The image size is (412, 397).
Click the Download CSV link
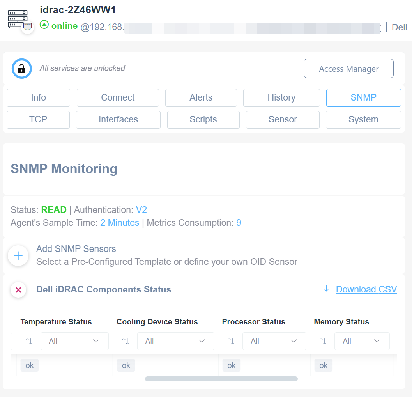pos(366,289)
